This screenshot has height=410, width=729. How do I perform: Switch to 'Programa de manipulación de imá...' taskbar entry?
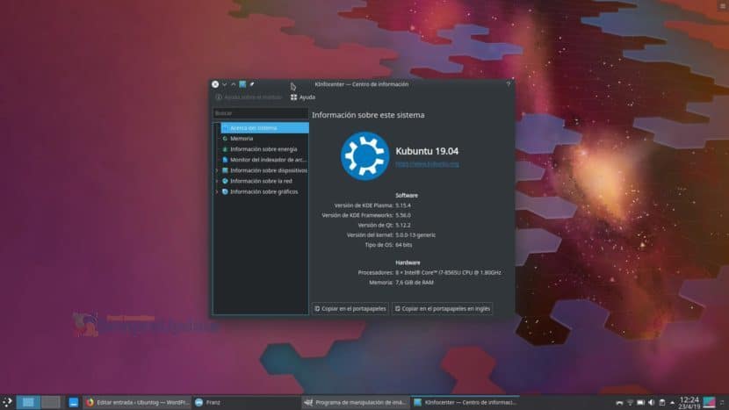click(356, 403)
